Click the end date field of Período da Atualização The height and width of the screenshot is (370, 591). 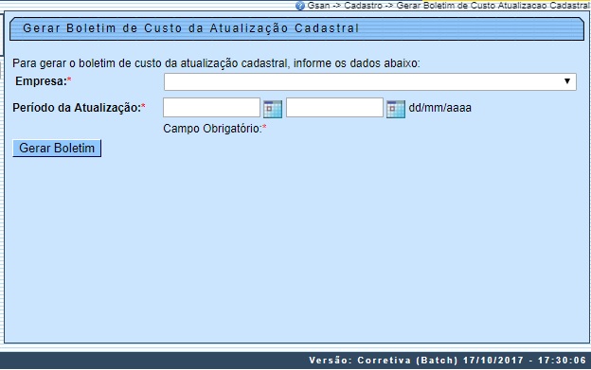(334, 108)
